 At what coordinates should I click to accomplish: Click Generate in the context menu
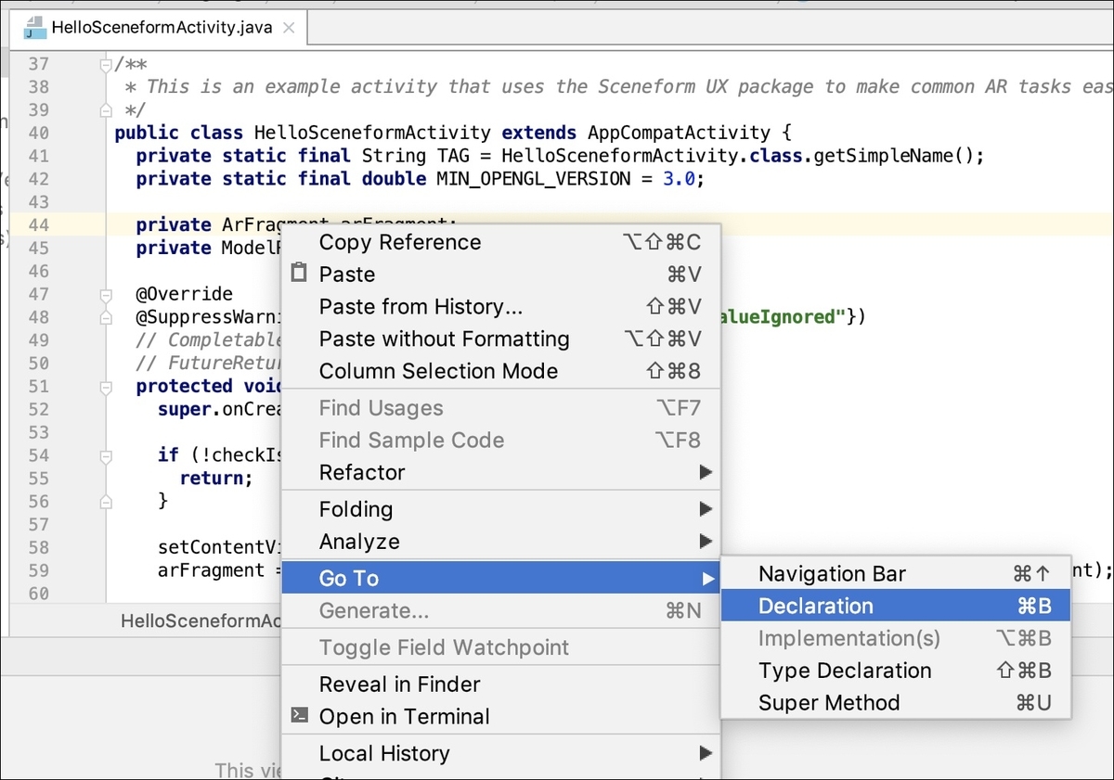pyautogui.click(x=369, y=610)
